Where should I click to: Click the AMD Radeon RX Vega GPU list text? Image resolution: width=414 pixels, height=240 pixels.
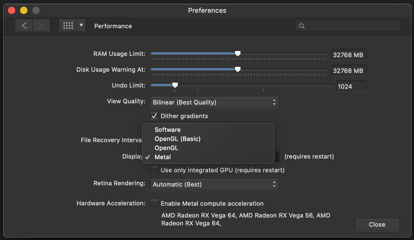(246, 219)
